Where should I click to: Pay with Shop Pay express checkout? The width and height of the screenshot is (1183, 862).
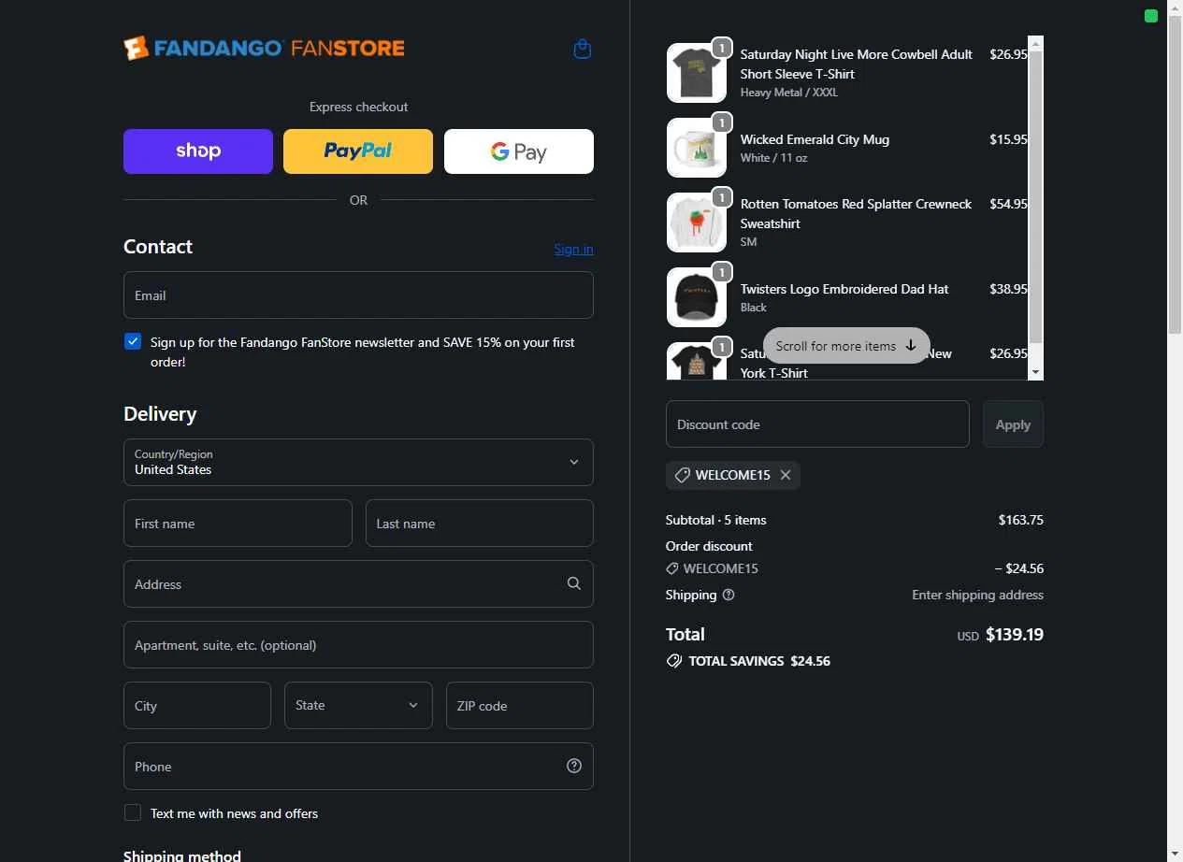pos(198,151)
